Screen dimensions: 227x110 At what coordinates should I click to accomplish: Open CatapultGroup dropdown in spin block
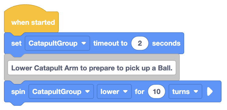point(61,92)
